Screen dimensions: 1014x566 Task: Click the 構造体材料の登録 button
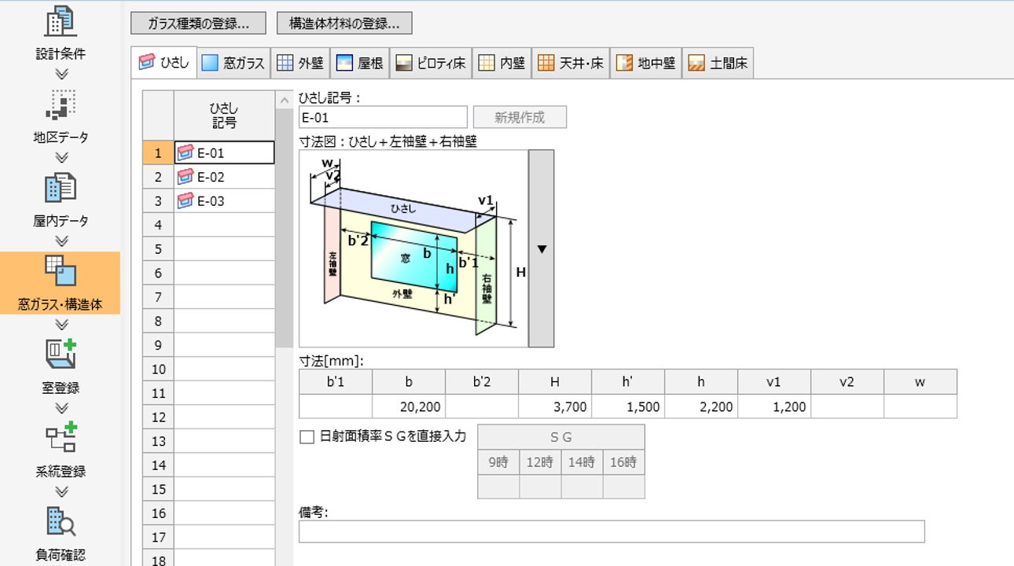pyautogui.click(x=344, y=24)
